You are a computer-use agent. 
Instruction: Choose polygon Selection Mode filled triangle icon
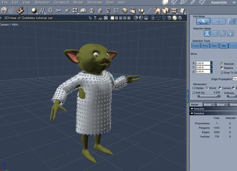coord(230,34)
